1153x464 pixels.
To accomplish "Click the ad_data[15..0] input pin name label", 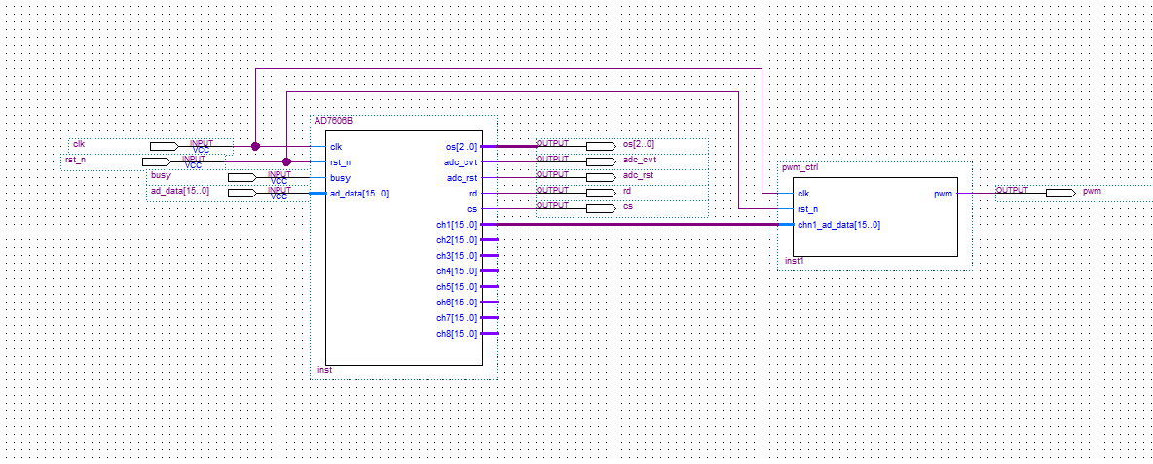I will point(180,191).
